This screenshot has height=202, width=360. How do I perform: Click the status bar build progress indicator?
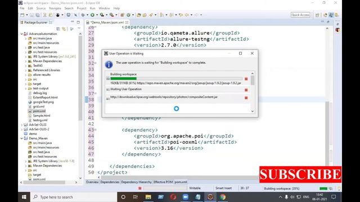click(323, 189)
